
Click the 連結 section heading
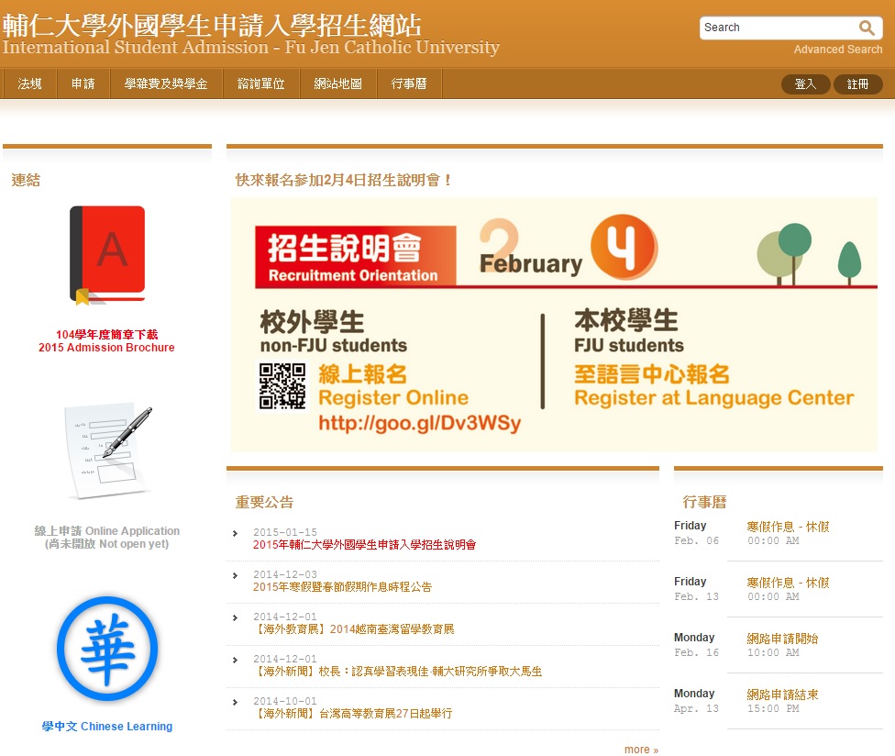pos(26,181)
